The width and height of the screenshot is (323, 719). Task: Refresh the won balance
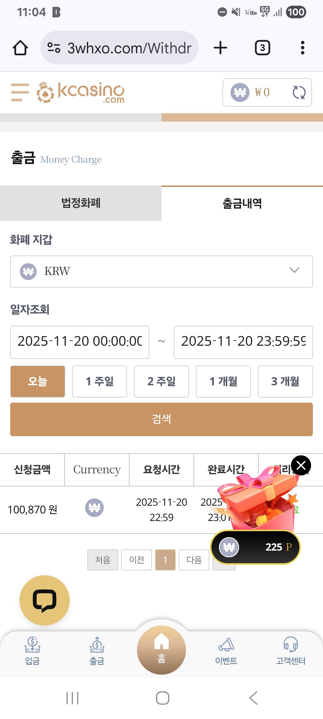[299, 92]
